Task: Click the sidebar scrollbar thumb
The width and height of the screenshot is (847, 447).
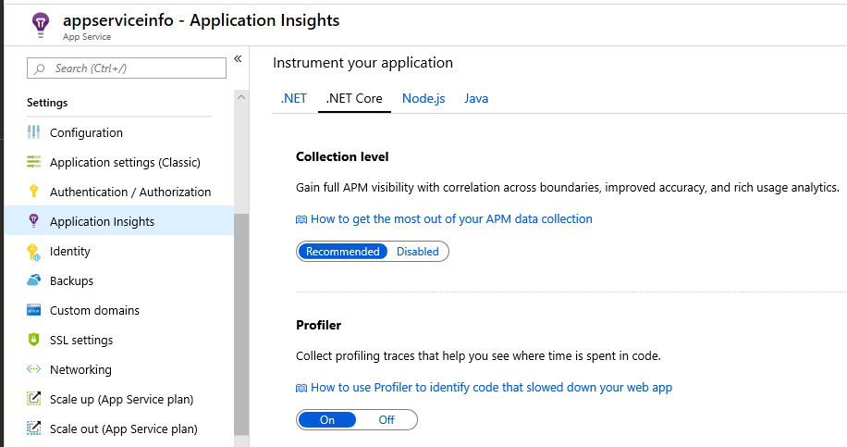Action: [x=241, y=324]
